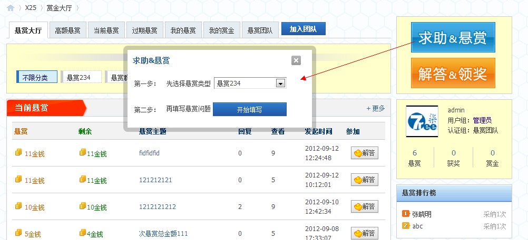The width and height of the screenshot is (528, 240).
Task: Click the 剩余 column header
Action: (x=85, y=132)
